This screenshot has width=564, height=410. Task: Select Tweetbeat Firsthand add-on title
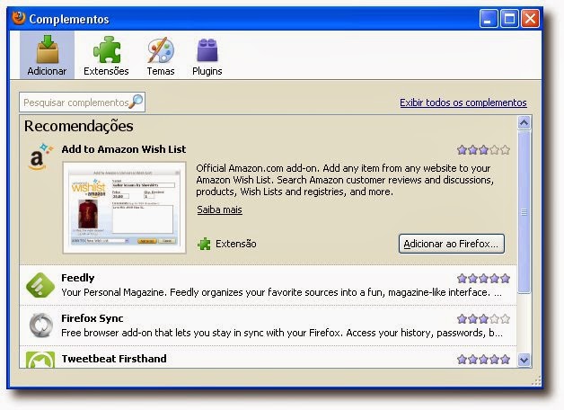114,359
